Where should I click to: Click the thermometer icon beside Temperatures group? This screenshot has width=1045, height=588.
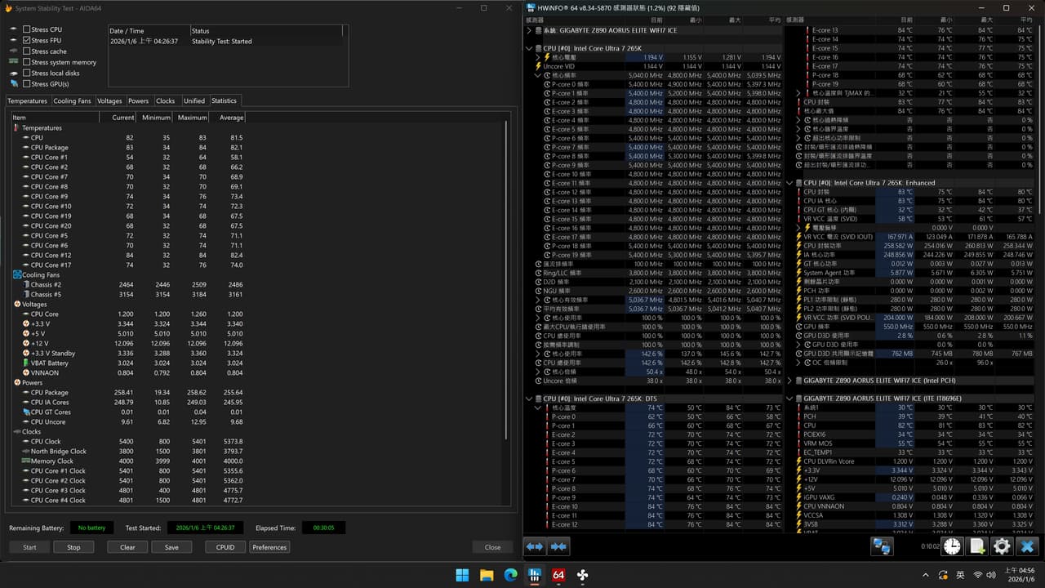pos(16,128)
